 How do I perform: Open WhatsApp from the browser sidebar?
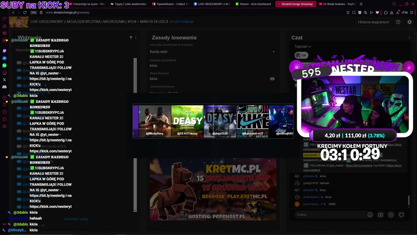(x=4, y=65)
